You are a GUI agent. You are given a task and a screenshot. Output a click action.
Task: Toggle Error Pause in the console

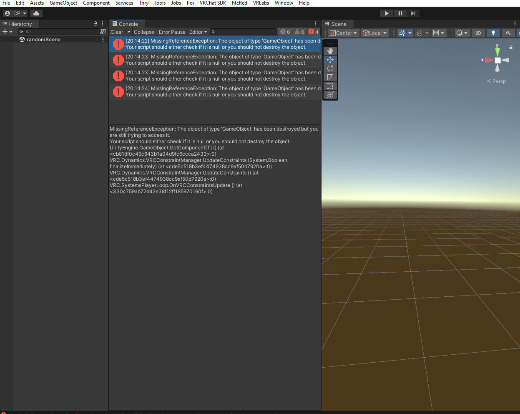point(172,32)
